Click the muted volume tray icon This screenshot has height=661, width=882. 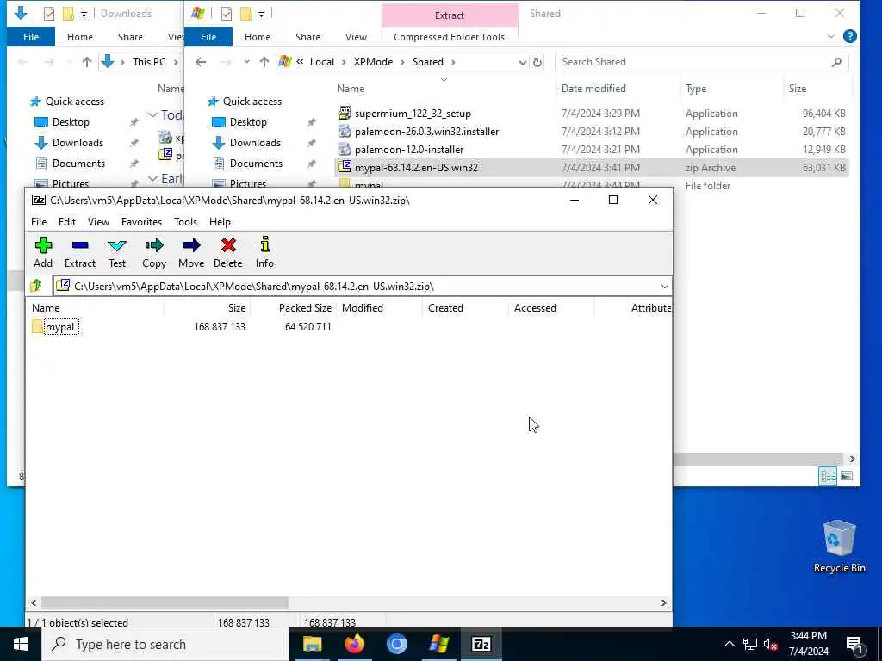[x=770, y=644]
